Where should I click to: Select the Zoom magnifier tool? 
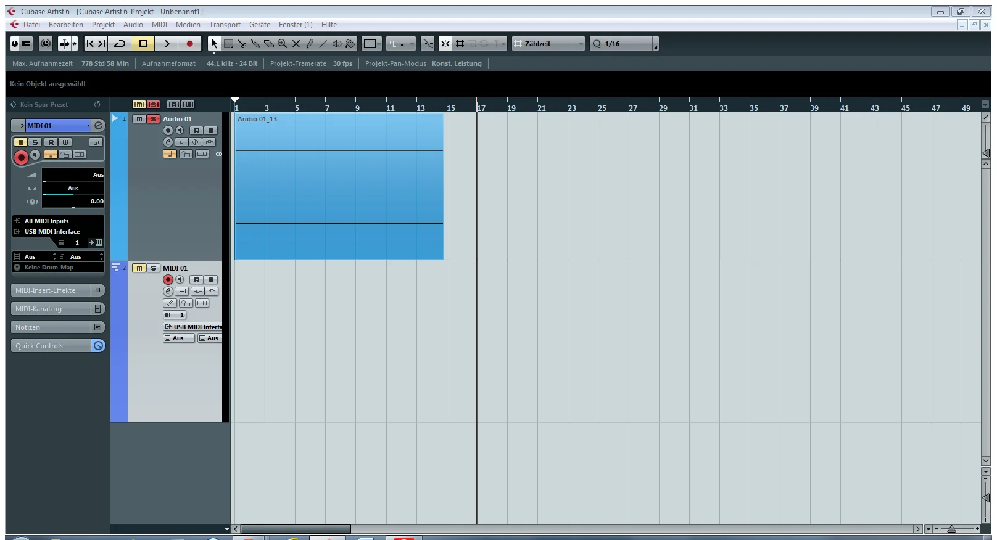point(283,44)
